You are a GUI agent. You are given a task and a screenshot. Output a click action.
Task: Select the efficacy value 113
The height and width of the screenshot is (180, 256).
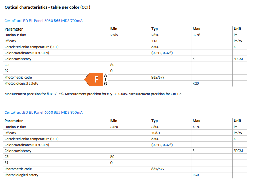click(154, 41)
